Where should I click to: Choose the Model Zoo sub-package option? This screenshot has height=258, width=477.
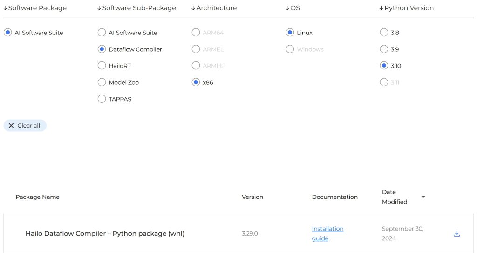tap(102, 82)
